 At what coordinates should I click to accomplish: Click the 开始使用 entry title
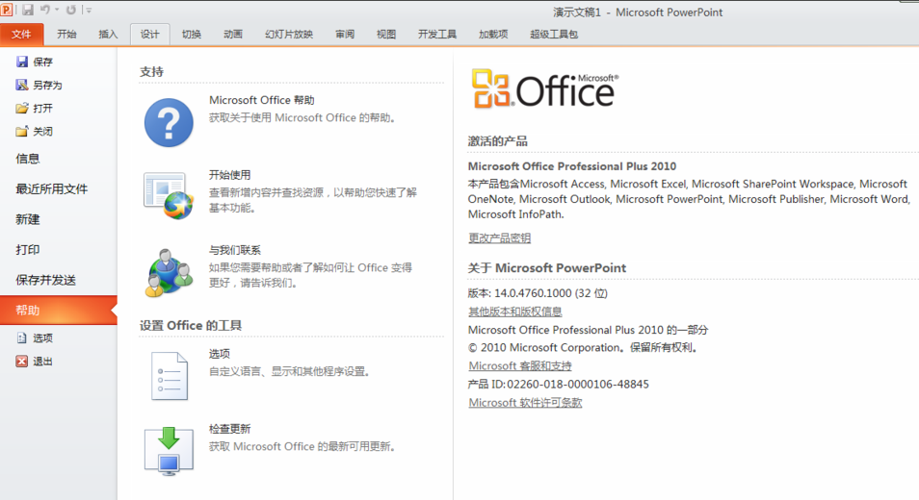[x=229, y=175]
